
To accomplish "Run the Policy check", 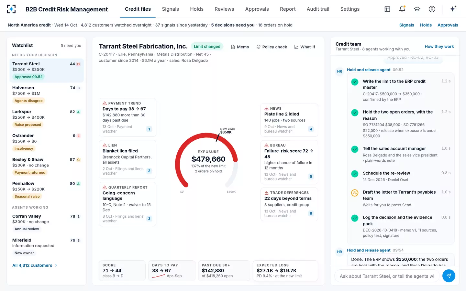I will (272, 47).
